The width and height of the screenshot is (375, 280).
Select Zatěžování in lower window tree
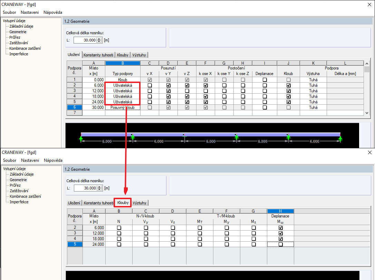[x=19, y=191]
